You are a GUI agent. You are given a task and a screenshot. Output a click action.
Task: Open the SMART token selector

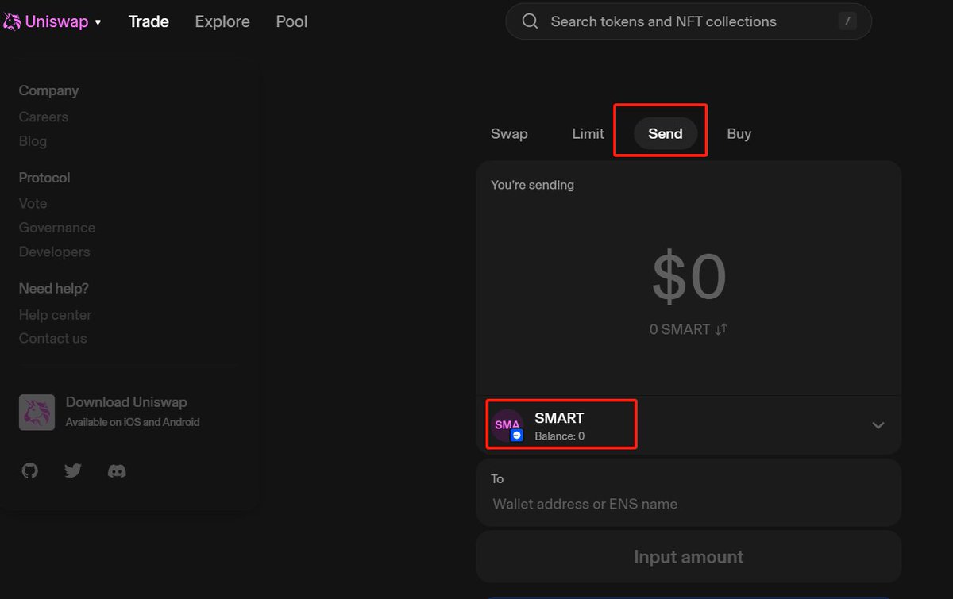pyautogui.click(x=689, y=425)
